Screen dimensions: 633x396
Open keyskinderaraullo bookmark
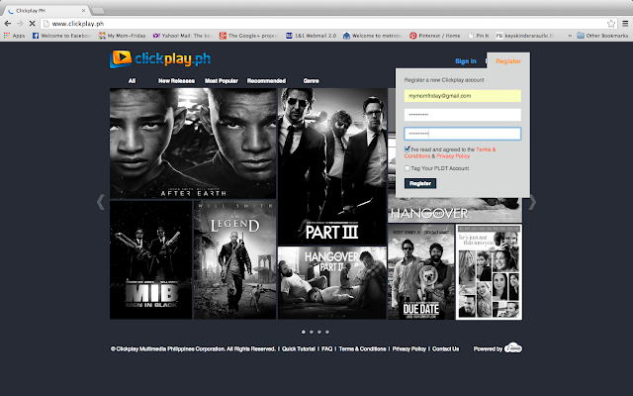tap(525, 36)
